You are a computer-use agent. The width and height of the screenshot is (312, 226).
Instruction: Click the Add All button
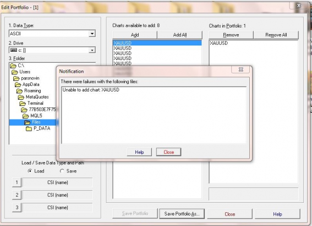click(180, 35)
